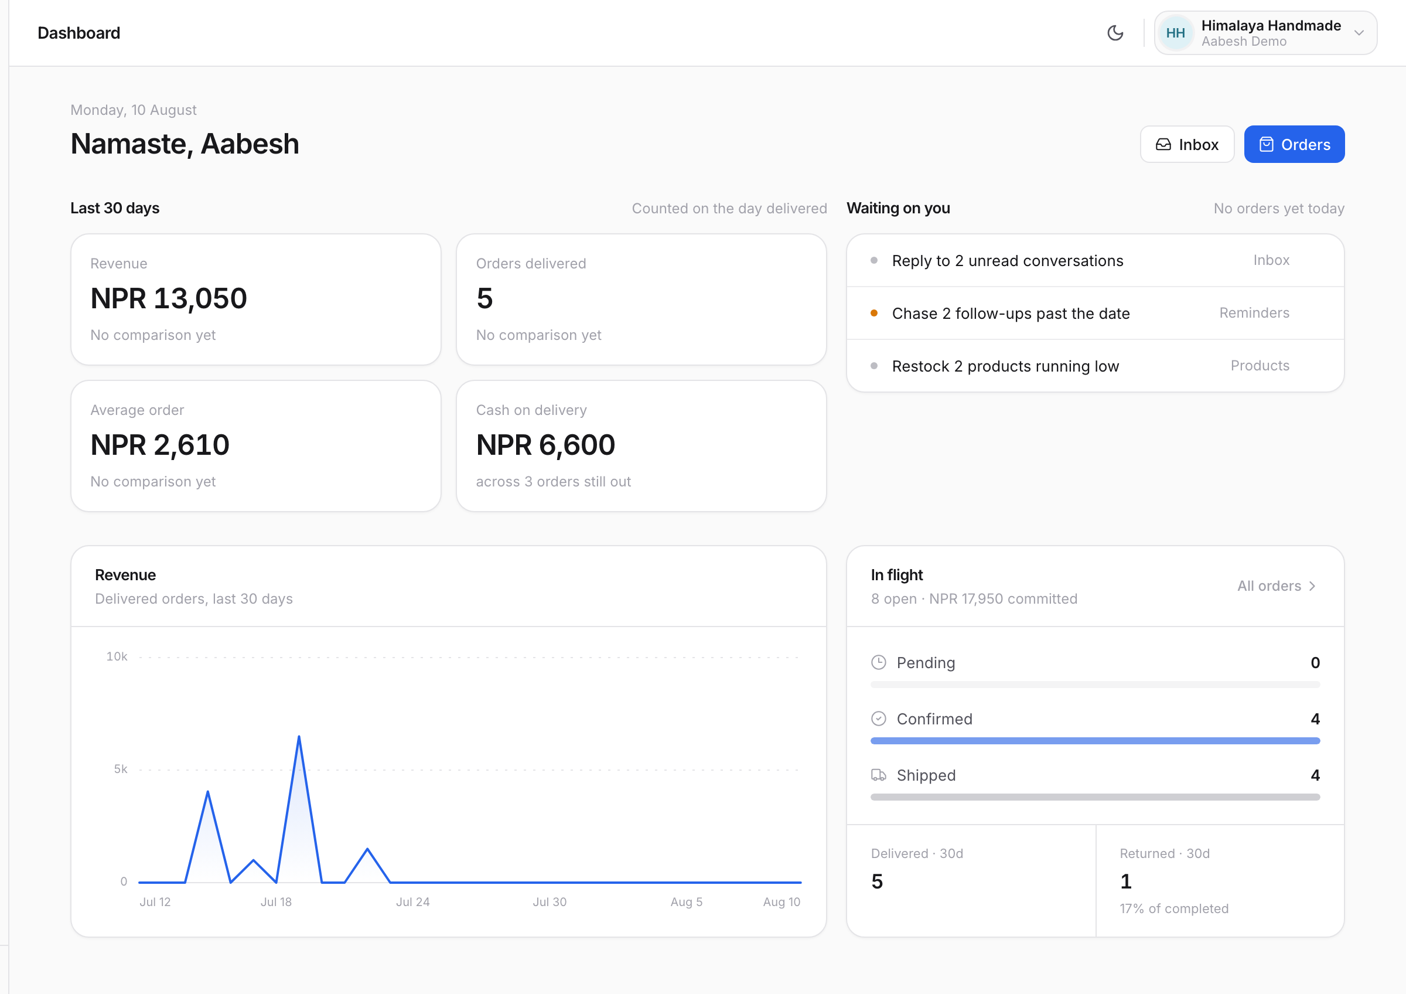Click the Shipped truck icon

[x=878, y=775]
